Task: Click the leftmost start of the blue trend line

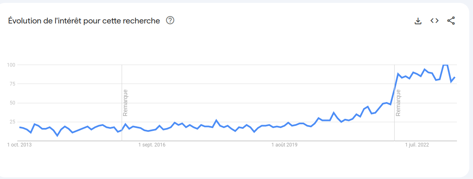Action: click(x=20, y=127)
